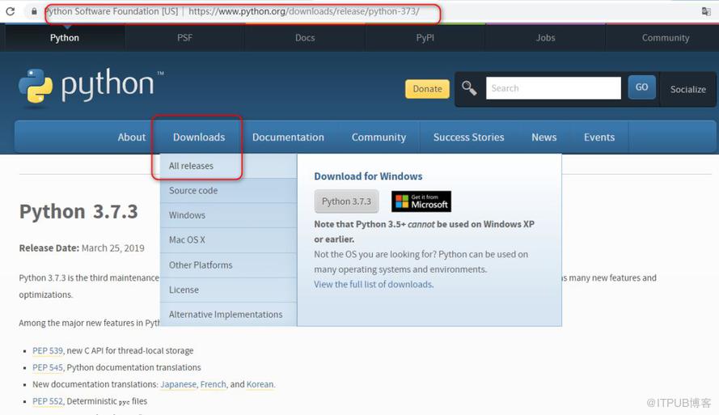
Task: Switch to the PyPI top tab
Action: [425, 37]
